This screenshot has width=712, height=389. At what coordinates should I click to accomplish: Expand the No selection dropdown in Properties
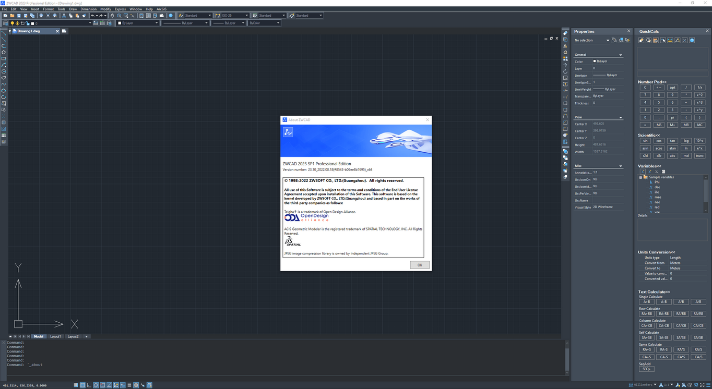(591, 40)
